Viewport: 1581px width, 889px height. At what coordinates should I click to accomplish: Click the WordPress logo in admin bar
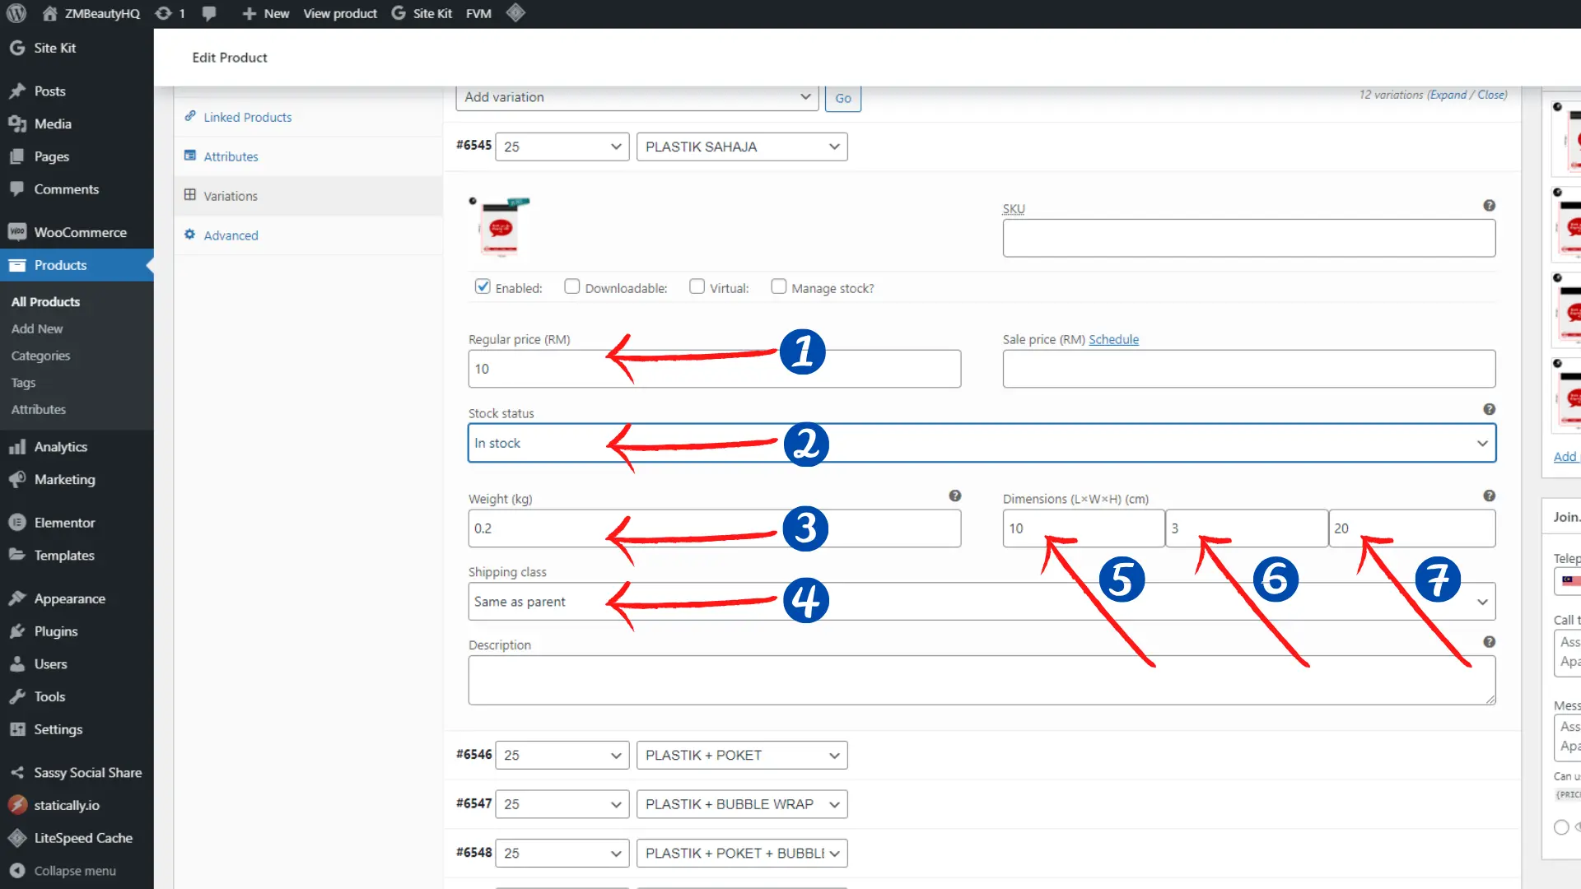click(16, 13)
